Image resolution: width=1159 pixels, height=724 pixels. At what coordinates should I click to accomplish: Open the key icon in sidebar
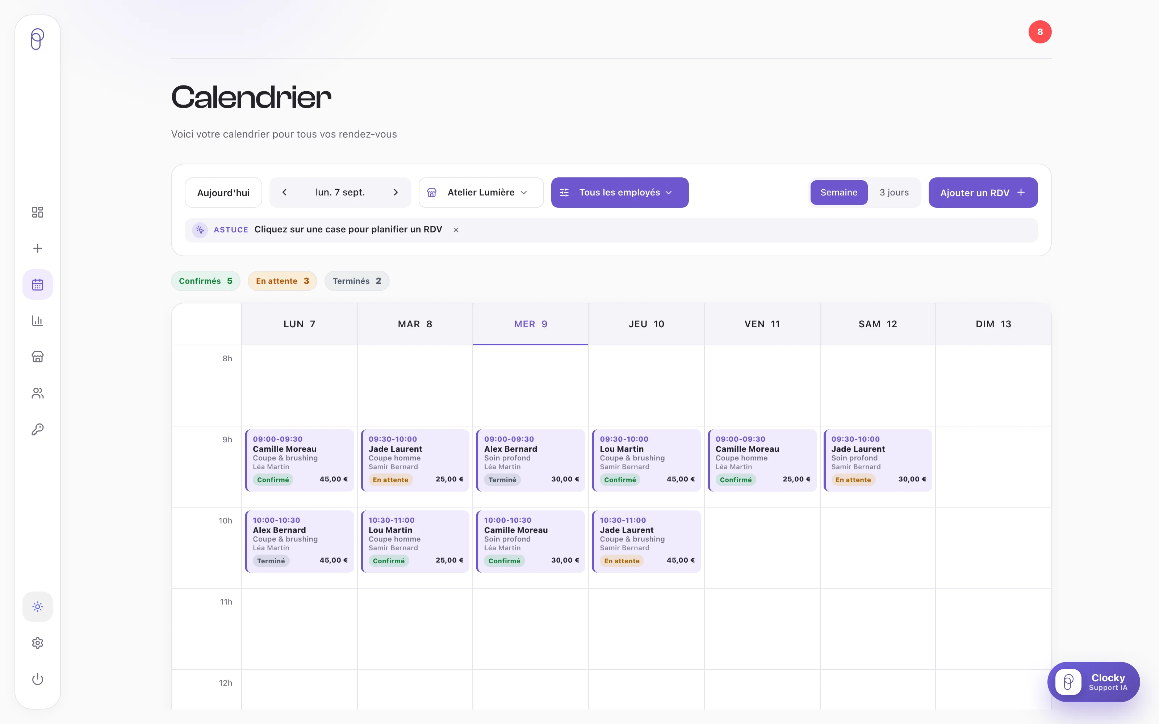(37, 430)
